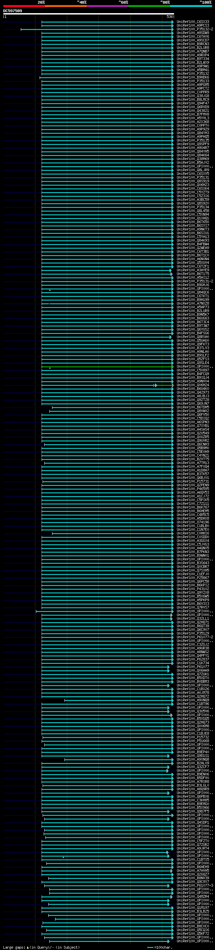Image resolution: width=215 pixels, height=950 pixels.
Task: Select hit label UniRef100_B6U4K0
Action: pyautogui.click(x=193, y=389)
